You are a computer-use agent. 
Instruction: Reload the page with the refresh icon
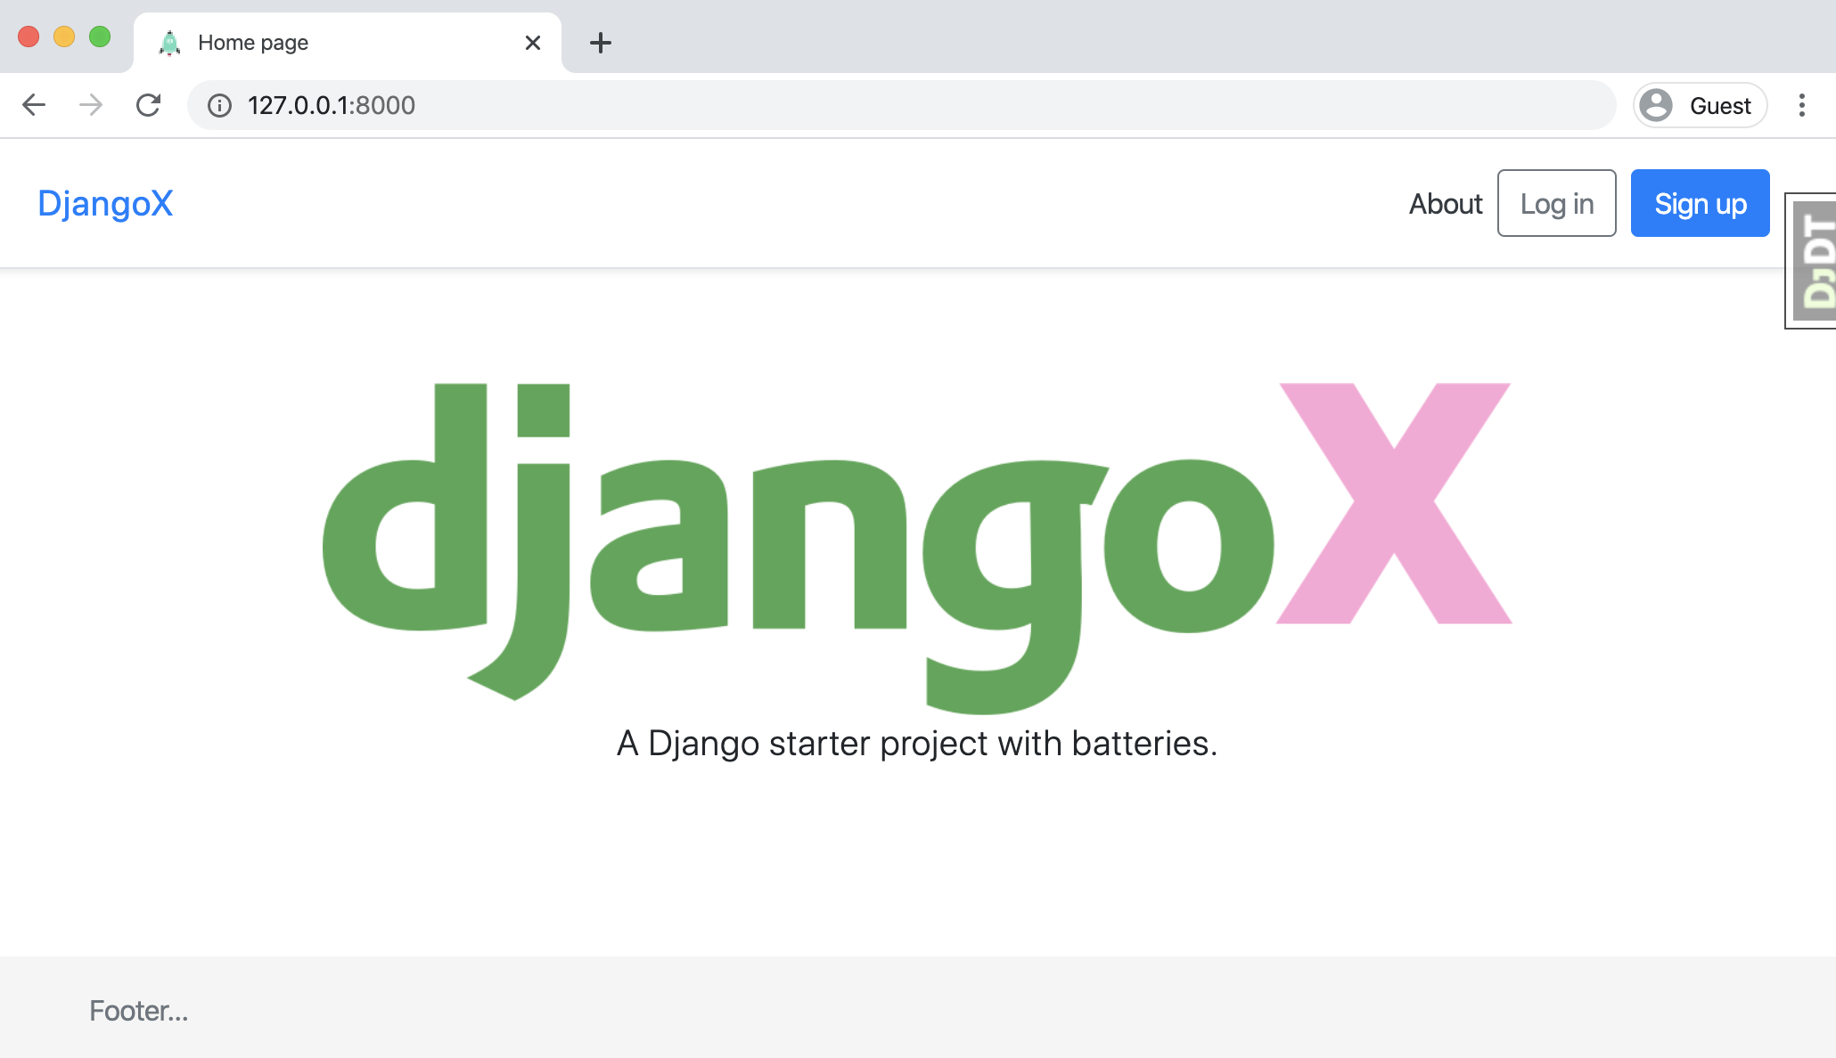click(149, 104)
